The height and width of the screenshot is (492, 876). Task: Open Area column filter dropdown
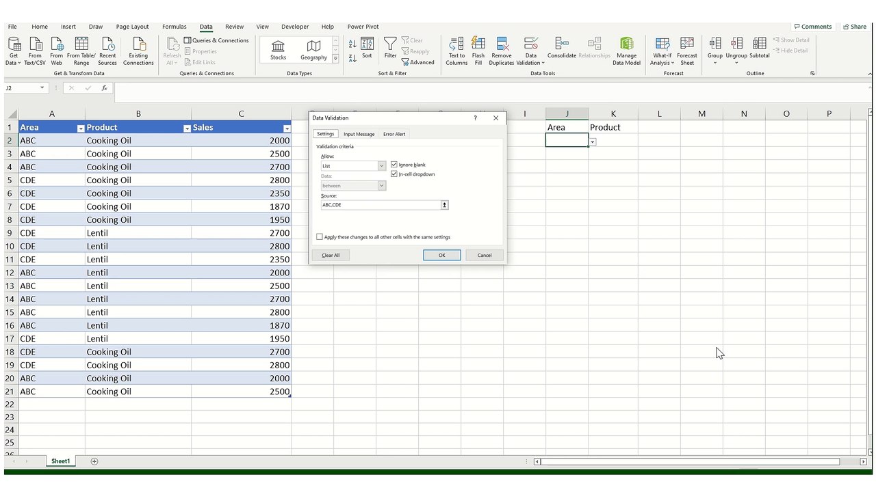pyautogui.click(x=81, y=128)
